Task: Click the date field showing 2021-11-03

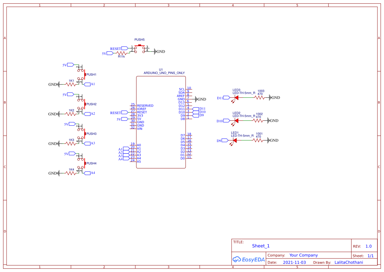Action: point(295,262)
